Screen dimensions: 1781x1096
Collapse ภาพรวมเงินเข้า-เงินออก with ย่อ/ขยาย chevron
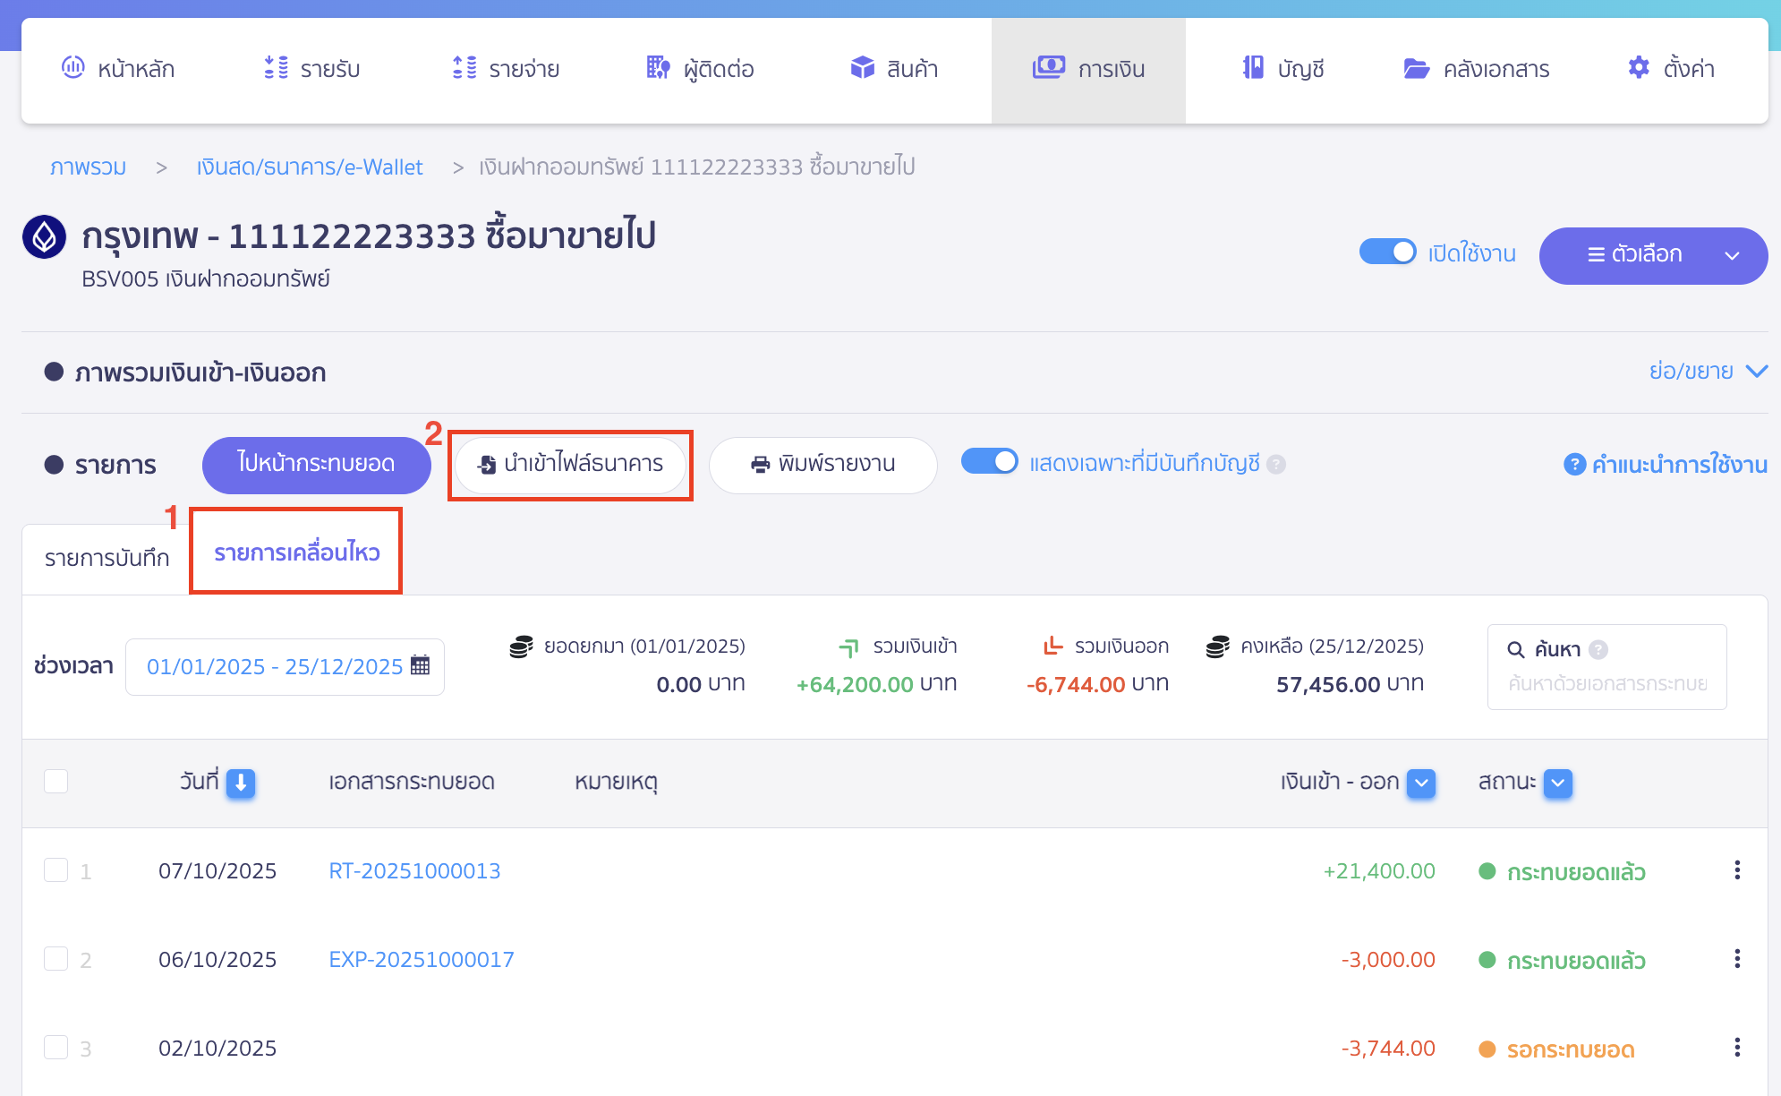[1758, 371]
